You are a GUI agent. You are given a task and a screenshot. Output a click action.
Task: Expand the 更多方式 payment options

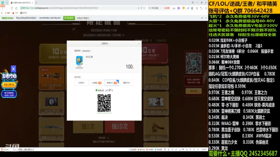pyautogui.click(x=127, y=83)
